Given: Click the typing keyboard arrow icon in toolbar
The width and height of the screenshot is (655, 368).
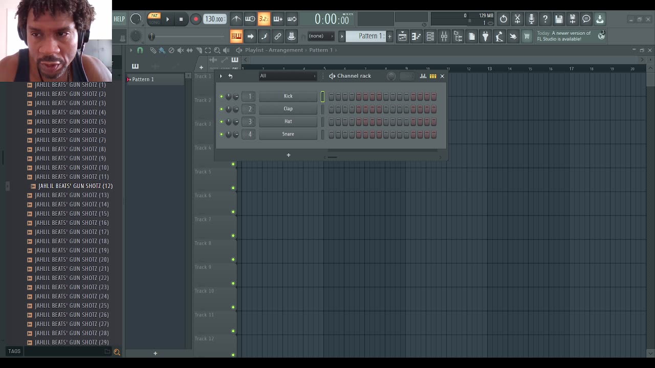Looking at the screenshot, I should (250, 36).
